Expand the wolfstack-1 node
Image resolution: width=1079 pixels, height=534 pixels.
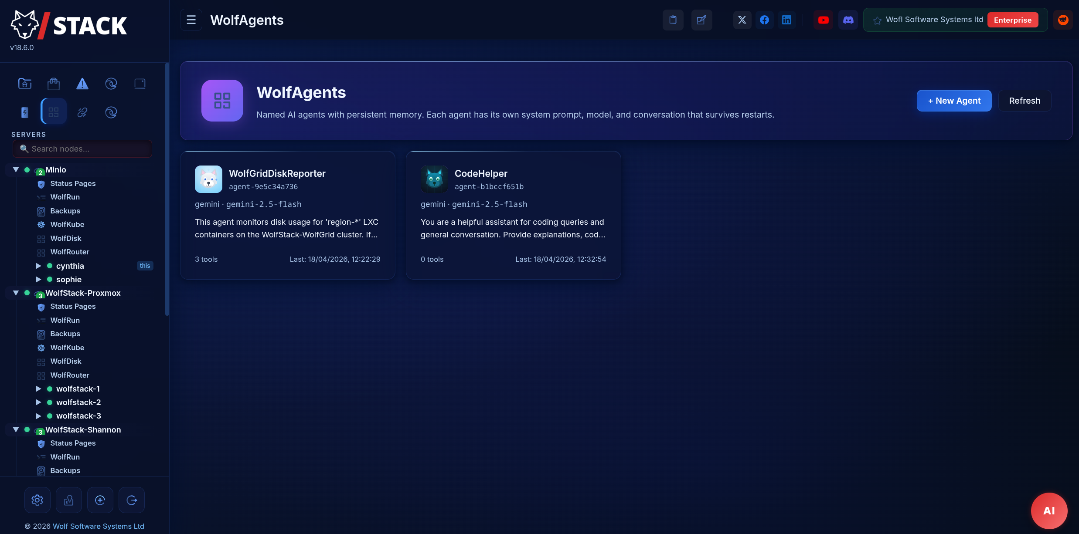click(x=38, y=389)
